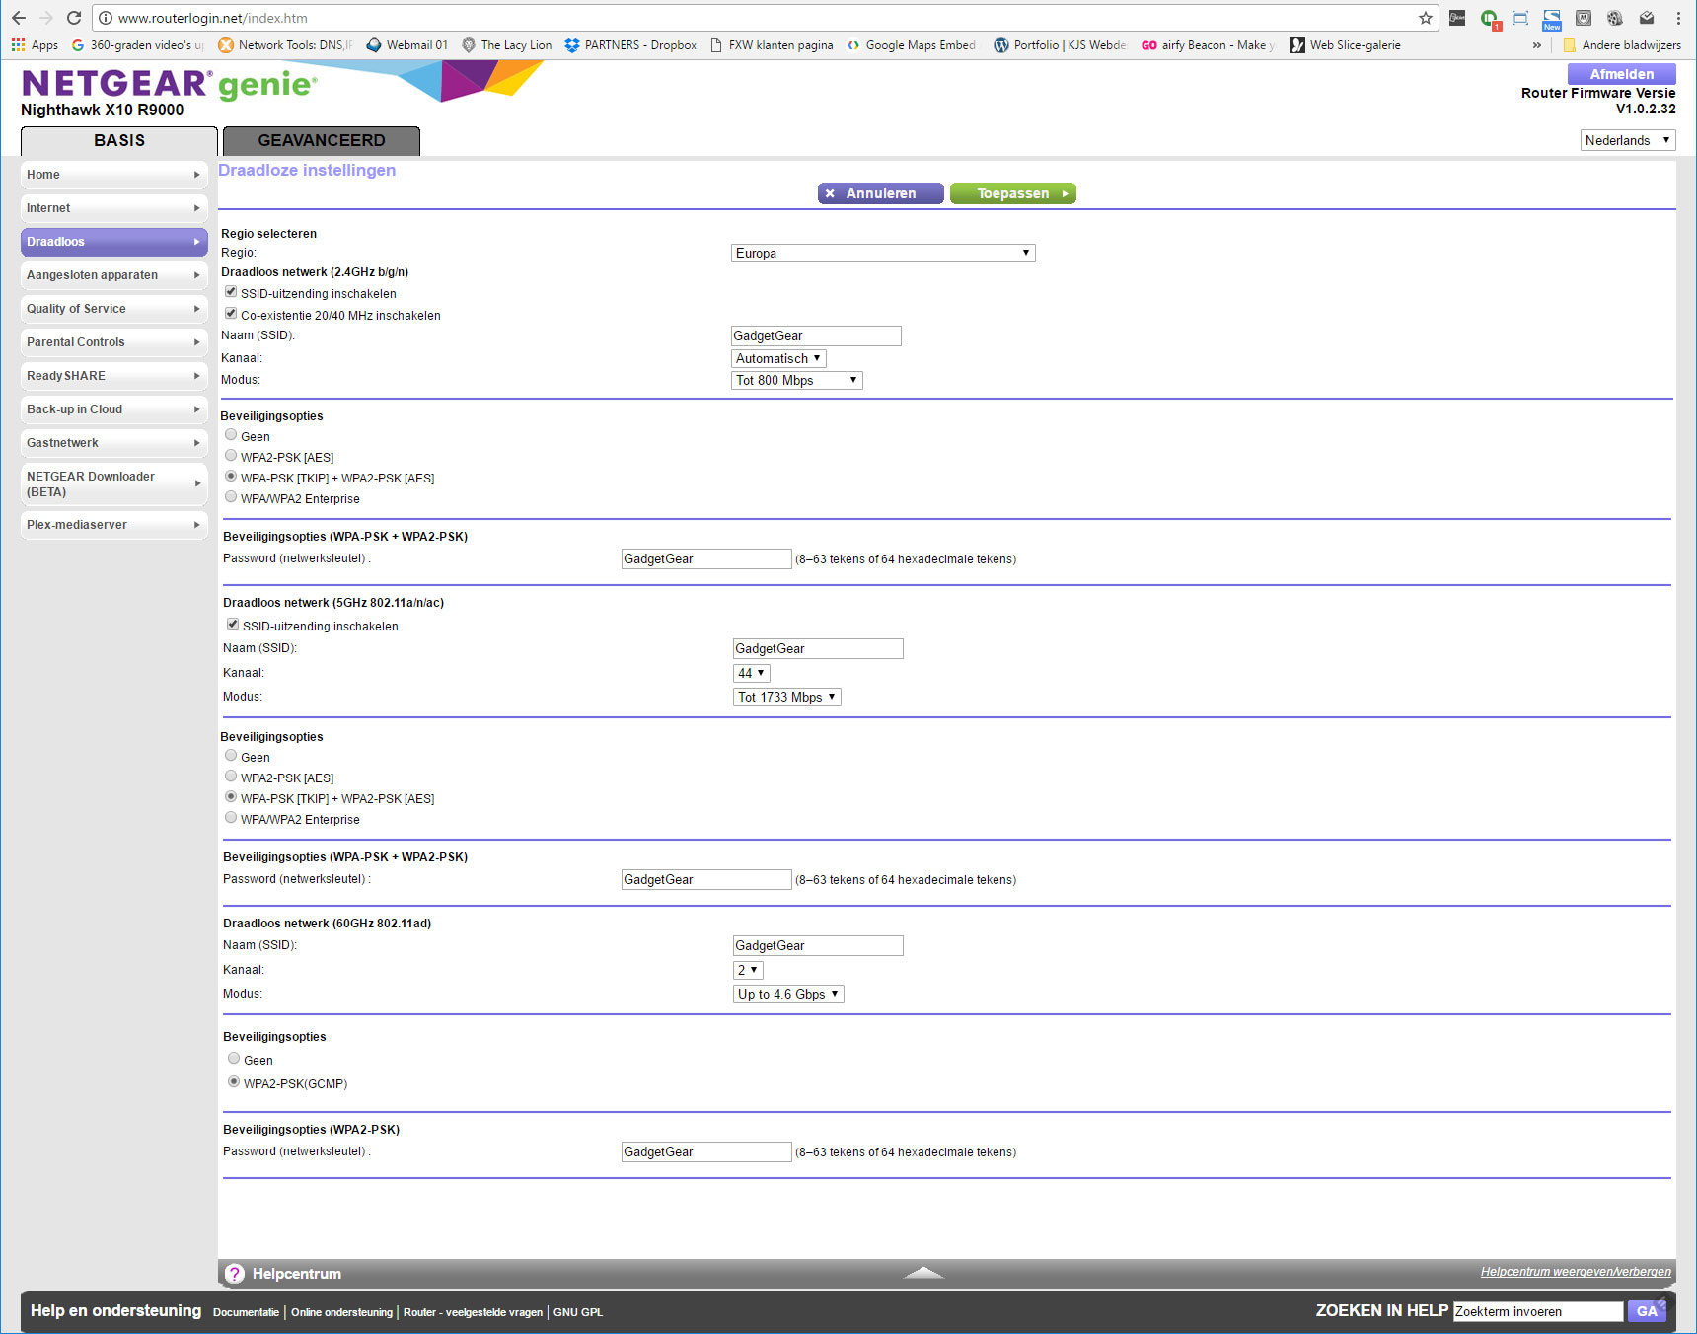Select Geen security for 2.4GHz network
This screenshot has height=1334, width=1697.
pyautogui.click(x=231, y=435)
